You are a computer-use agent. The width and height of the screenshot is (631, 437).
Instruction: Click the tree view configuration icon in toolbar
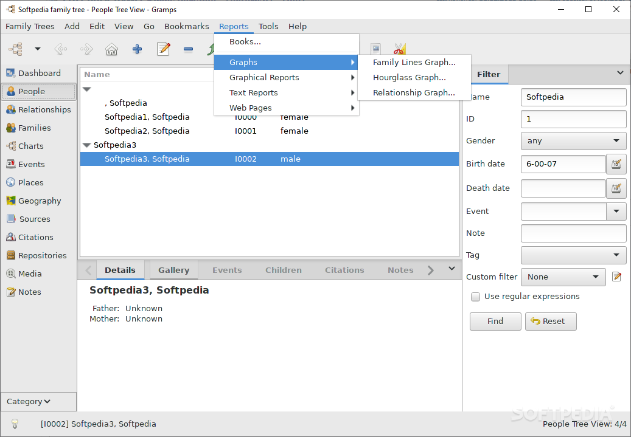[x=16, y=49]
